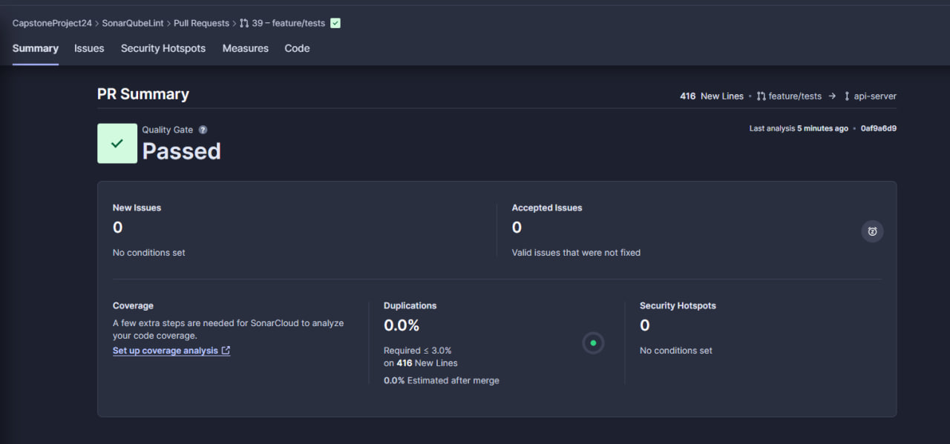Click the api-server target branch icon

click(x=847, y=96)
